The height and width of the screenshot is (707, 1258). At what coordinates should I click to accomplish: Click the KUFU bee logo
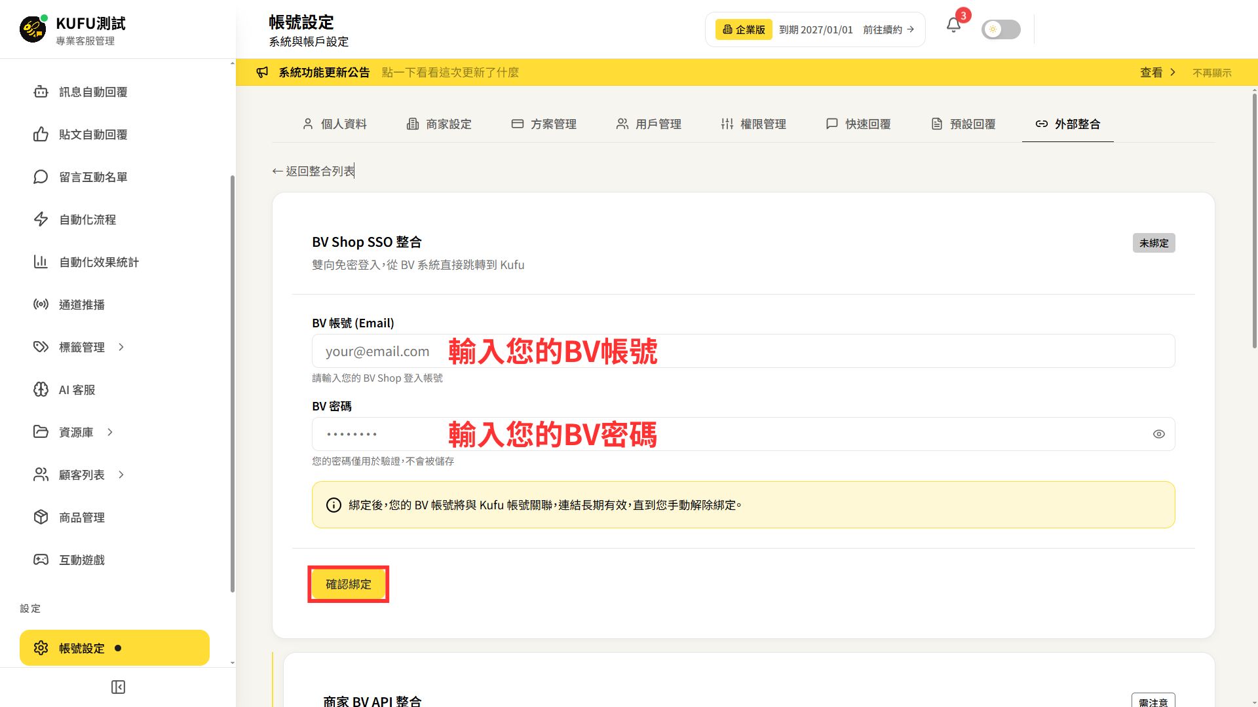tap(33, 29)
